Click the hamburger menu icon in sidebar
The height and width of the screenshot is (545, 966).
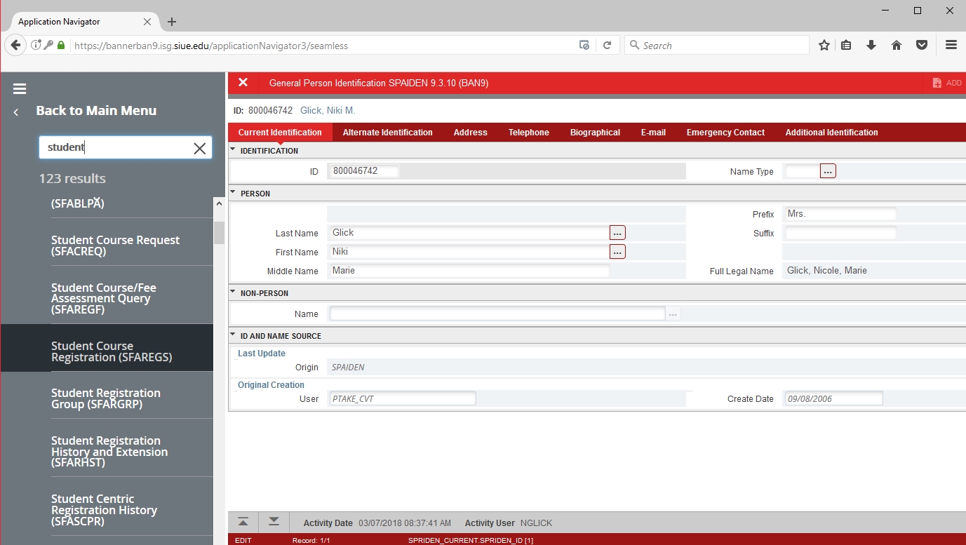coord(20,89)
